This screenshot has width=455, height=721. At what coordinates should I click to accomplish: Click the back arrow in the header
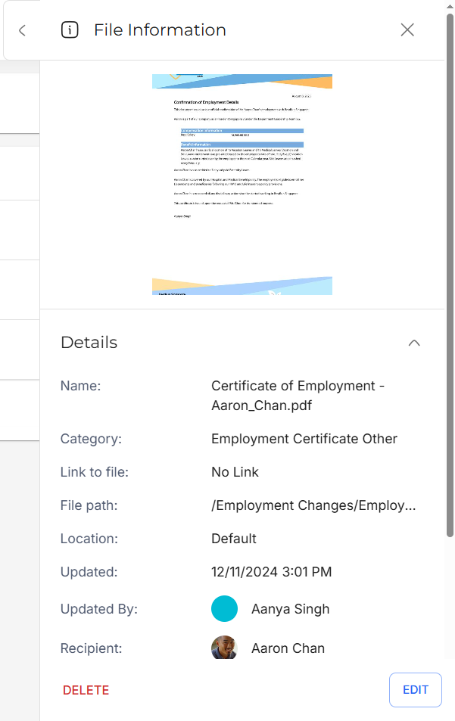22,30
